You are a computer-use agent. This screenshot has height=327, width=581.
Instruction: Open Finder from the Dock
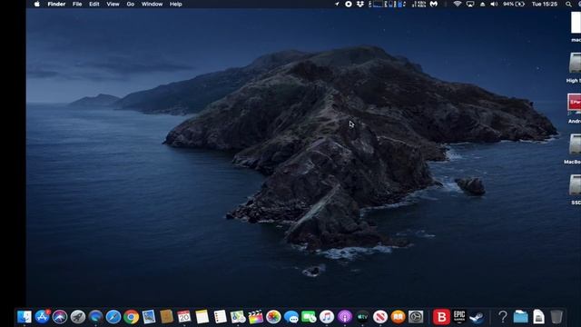25,317
